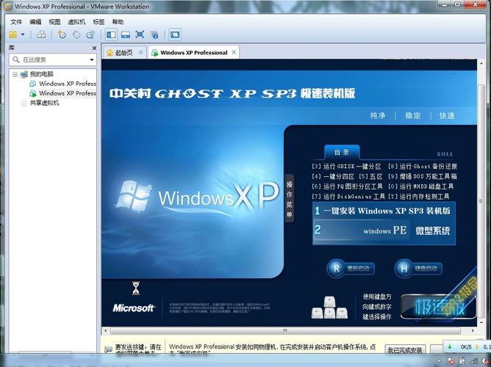Select [Y] 运行内存检测工具
Image resolution: width=491 pixels, height=367 pixels.
pyautogui.click(x=419, y=196)
